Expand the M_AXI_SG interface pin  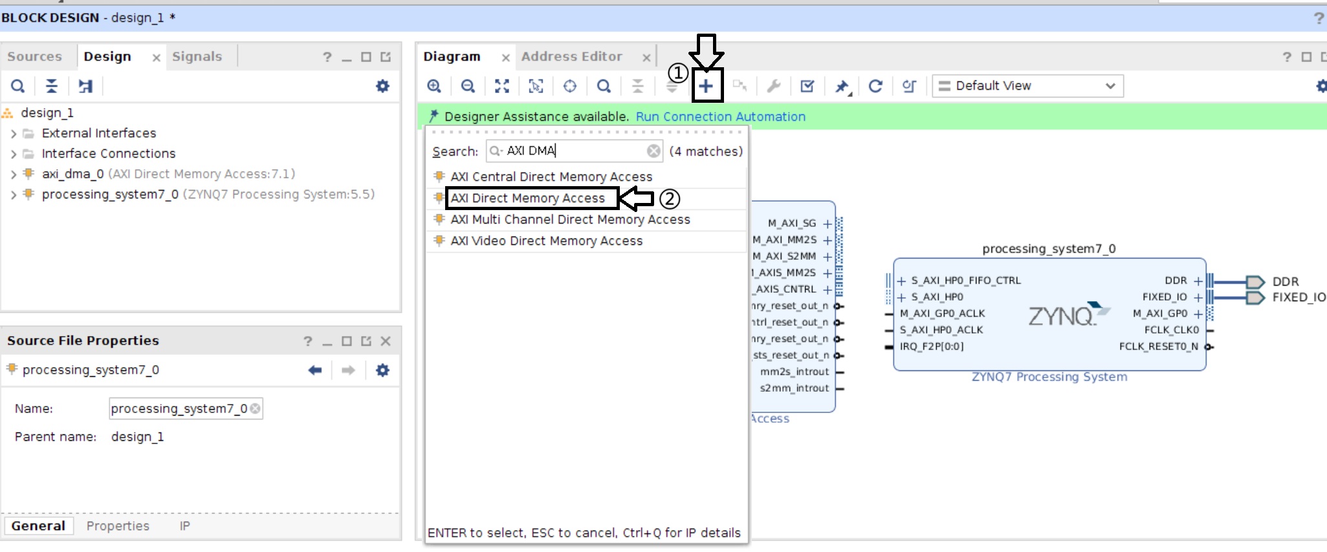[828, 224]
